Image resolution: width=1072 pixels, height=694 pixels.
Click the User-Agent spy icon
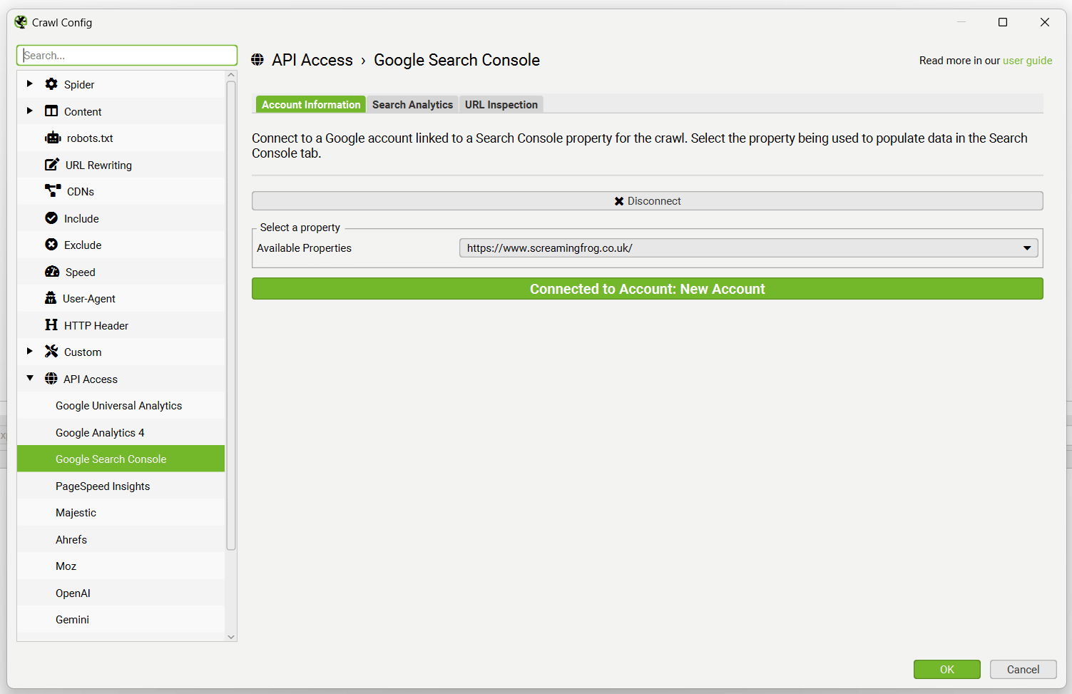point(51,298)
